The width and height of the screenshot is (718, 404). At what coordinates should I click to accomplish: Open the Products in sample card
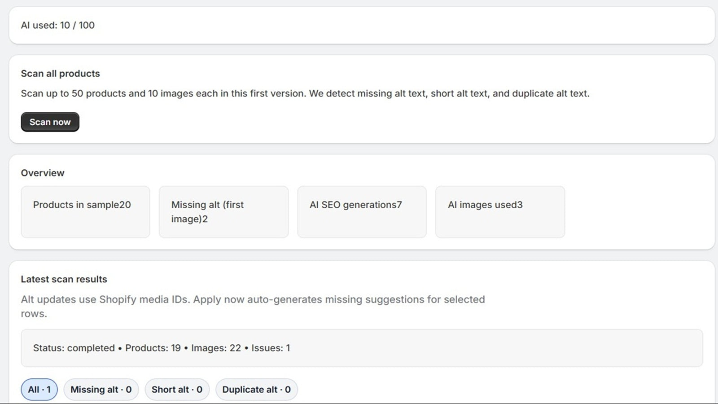click(x=85, y=212)
